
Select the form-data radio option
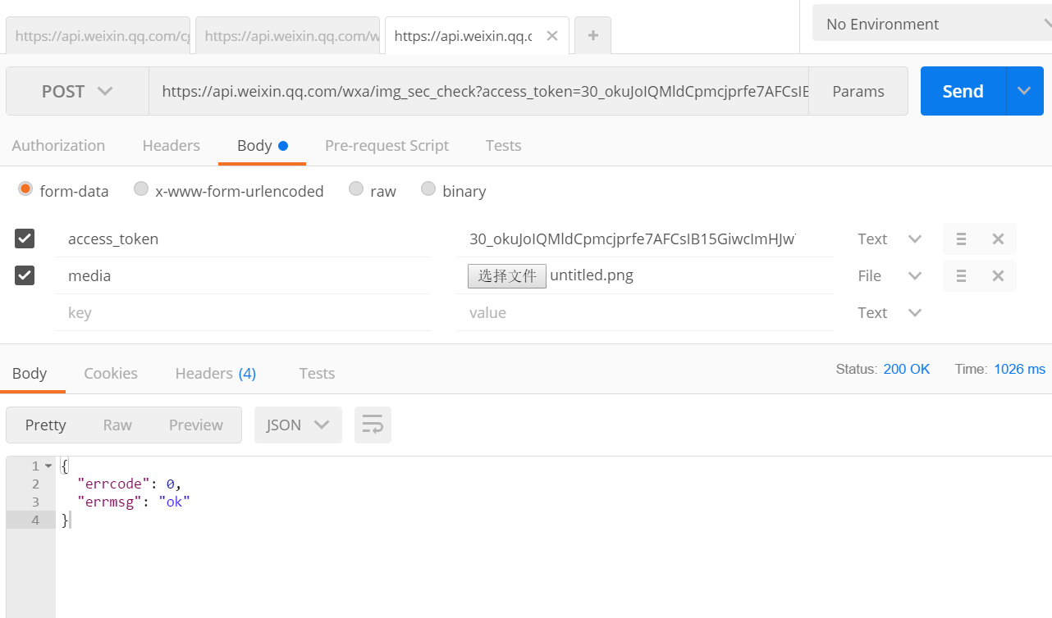pyautogui.click(x=25, y=189)
